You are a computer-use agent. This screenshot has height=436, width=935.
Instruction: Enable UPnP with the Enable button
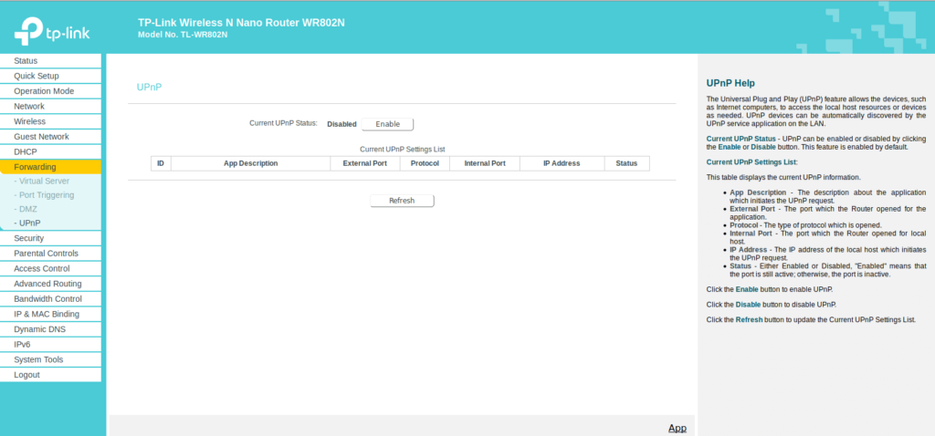(387, 124)
